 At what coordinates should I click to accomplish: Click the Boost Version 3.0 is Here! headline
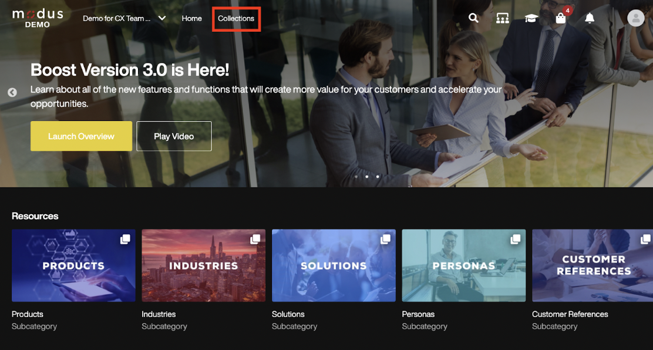click(130, 69)
